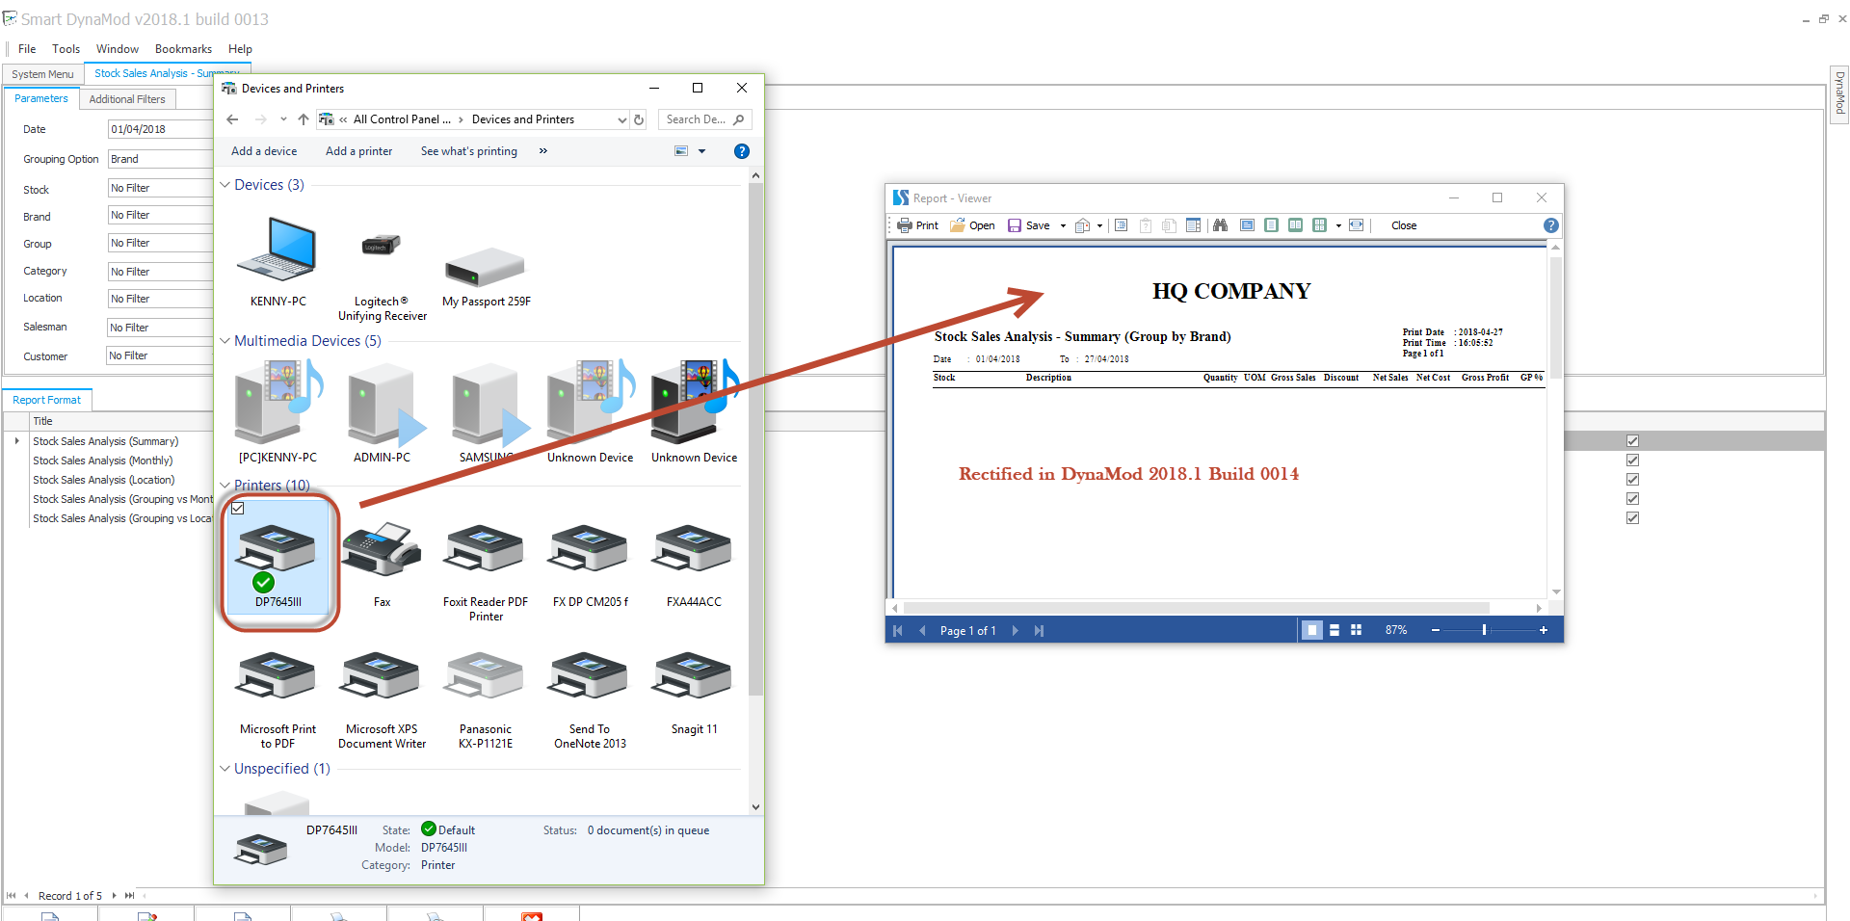Viewport: 1850px width, 921px height.
Task: Open the Save dropdown arrow in Report Viewer
Action: tap(1063, 225)
